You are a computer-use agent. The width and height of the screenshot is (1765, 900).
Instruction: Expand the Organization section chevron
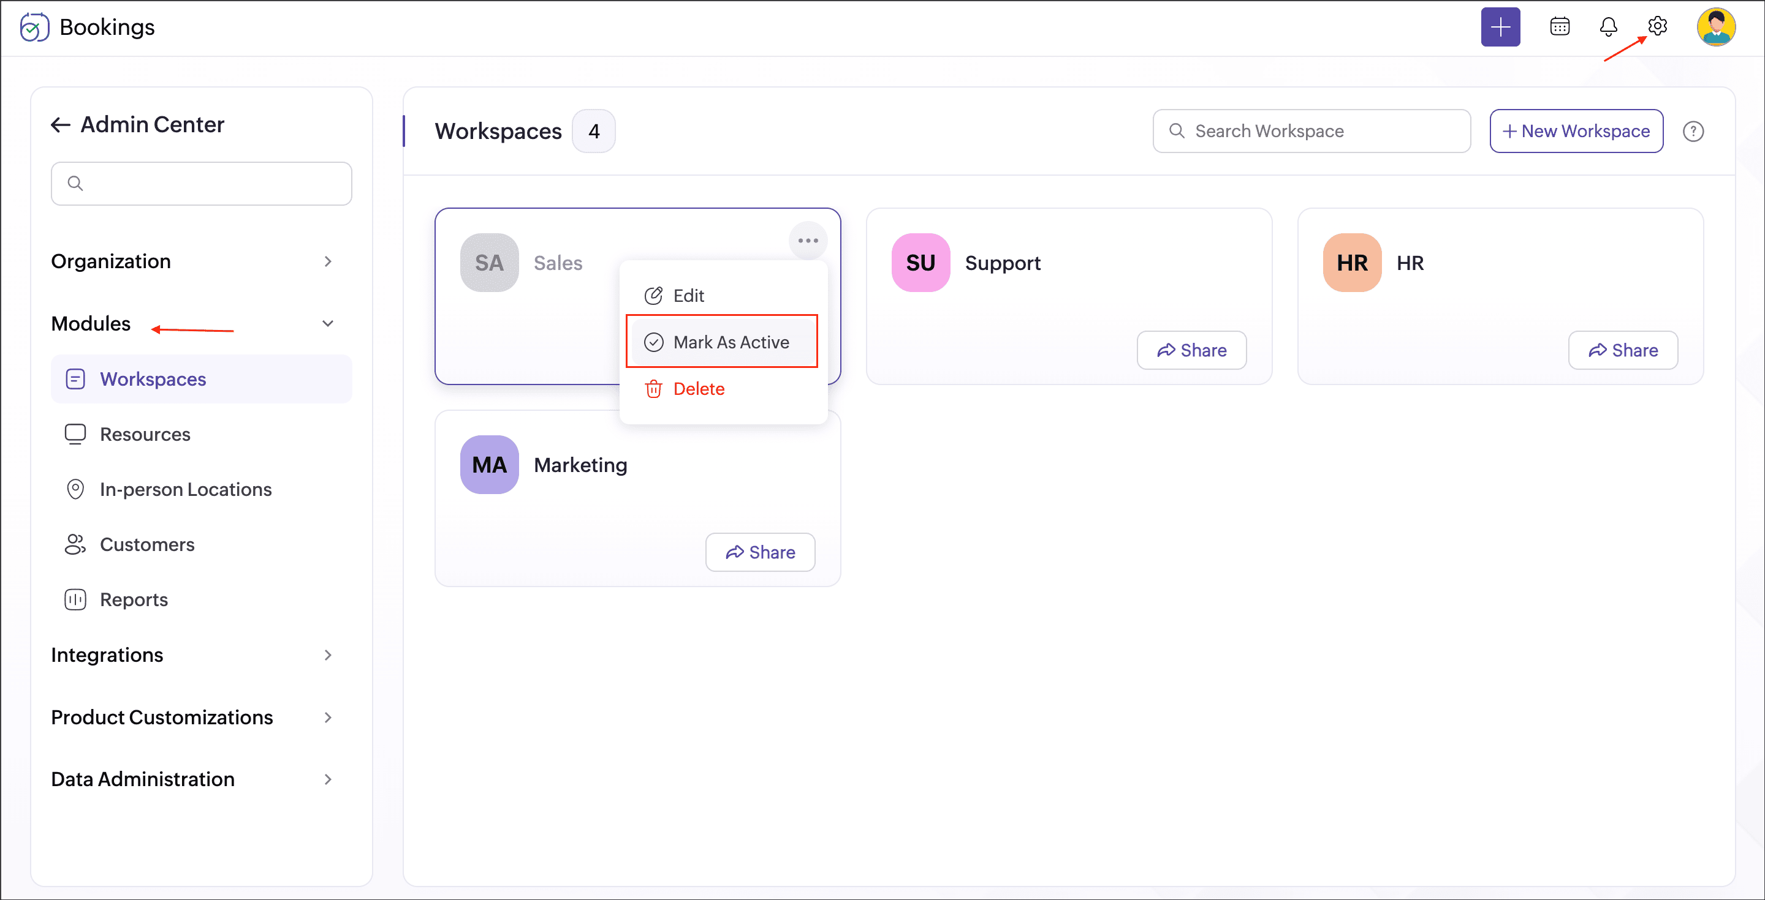(x=328, y=261)
